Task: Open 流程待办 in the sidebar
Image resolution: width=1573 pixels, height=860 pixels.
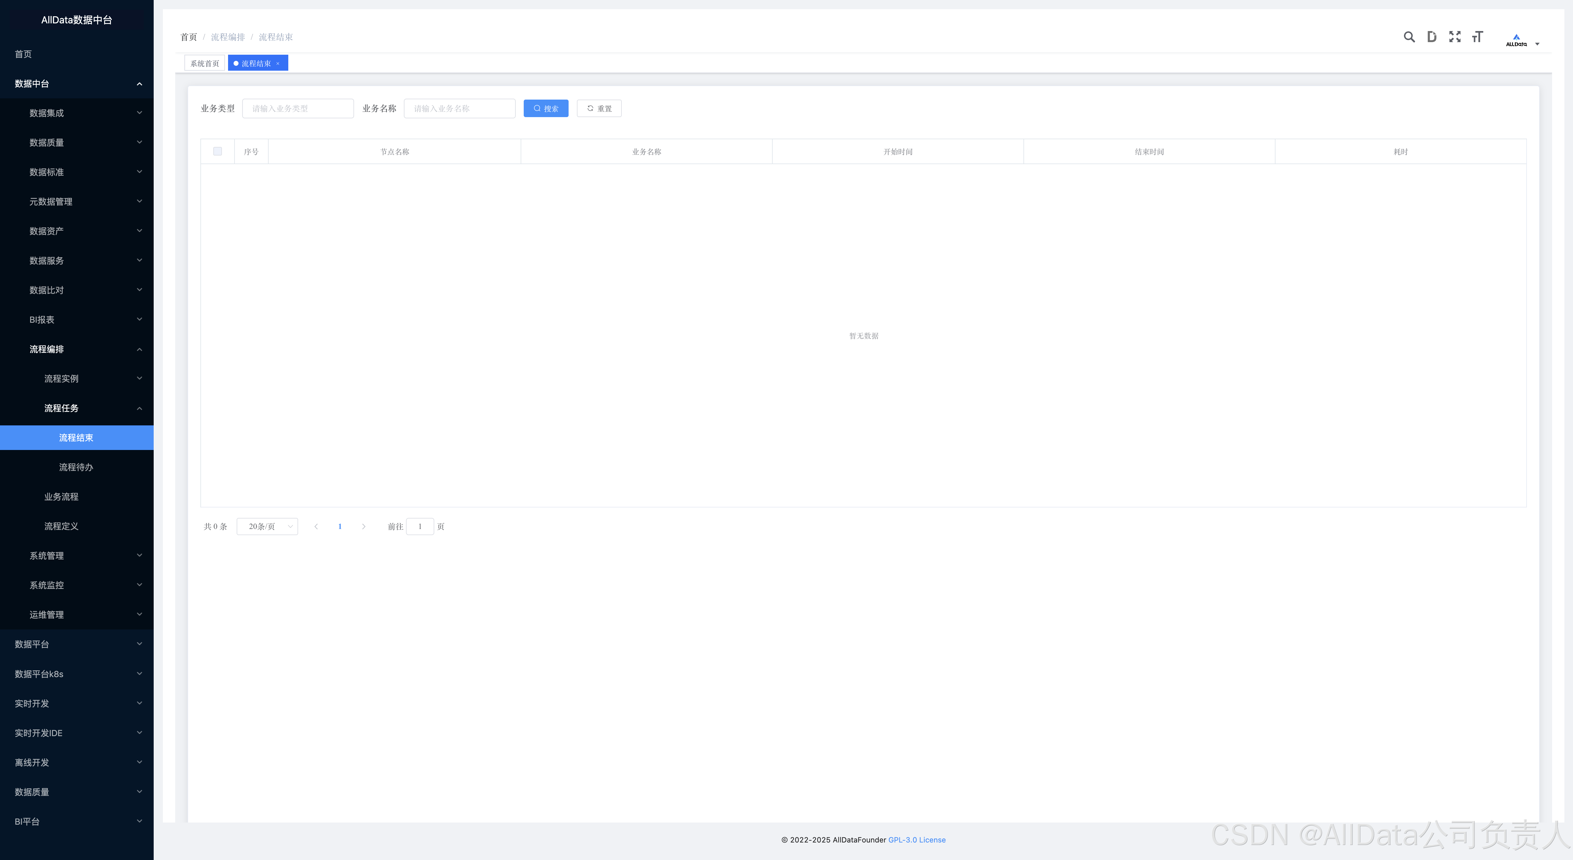Action: 76,467
